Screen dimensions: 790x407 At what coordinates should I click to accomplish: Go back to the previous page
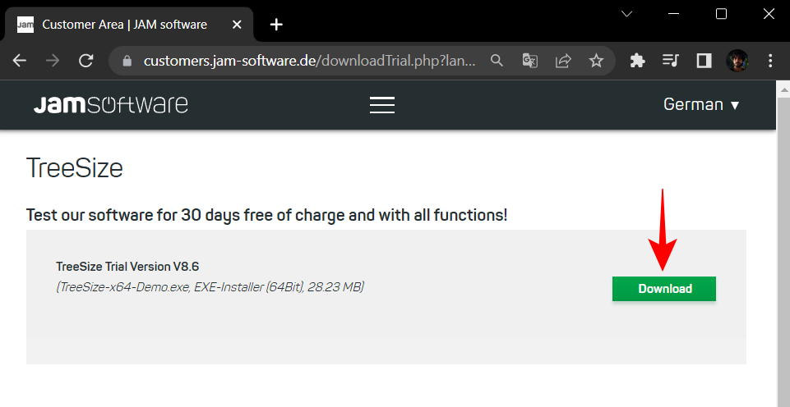click(20, 61)
